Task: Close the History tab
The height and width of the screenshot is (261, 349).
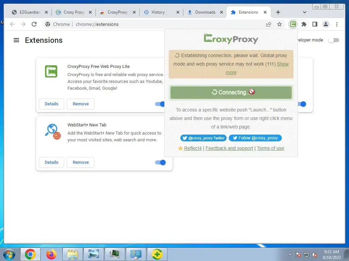Action: coord(178,12)
